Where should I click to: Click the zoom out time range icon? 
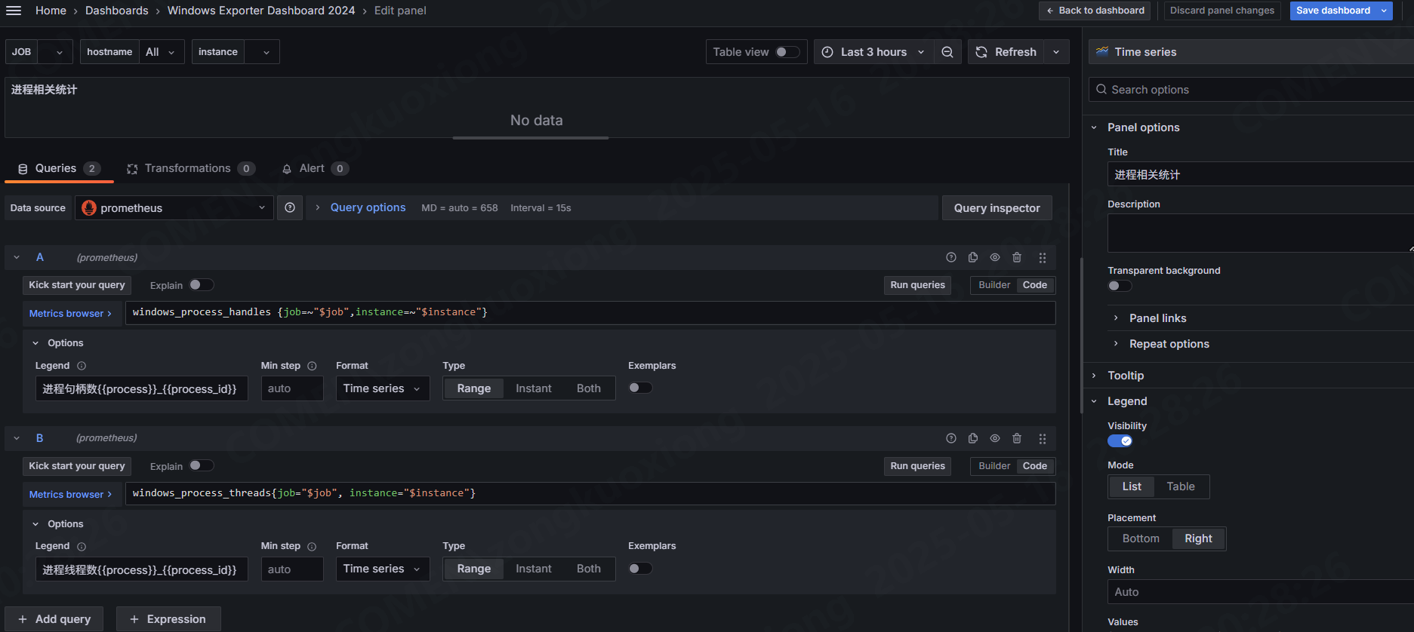947,52
